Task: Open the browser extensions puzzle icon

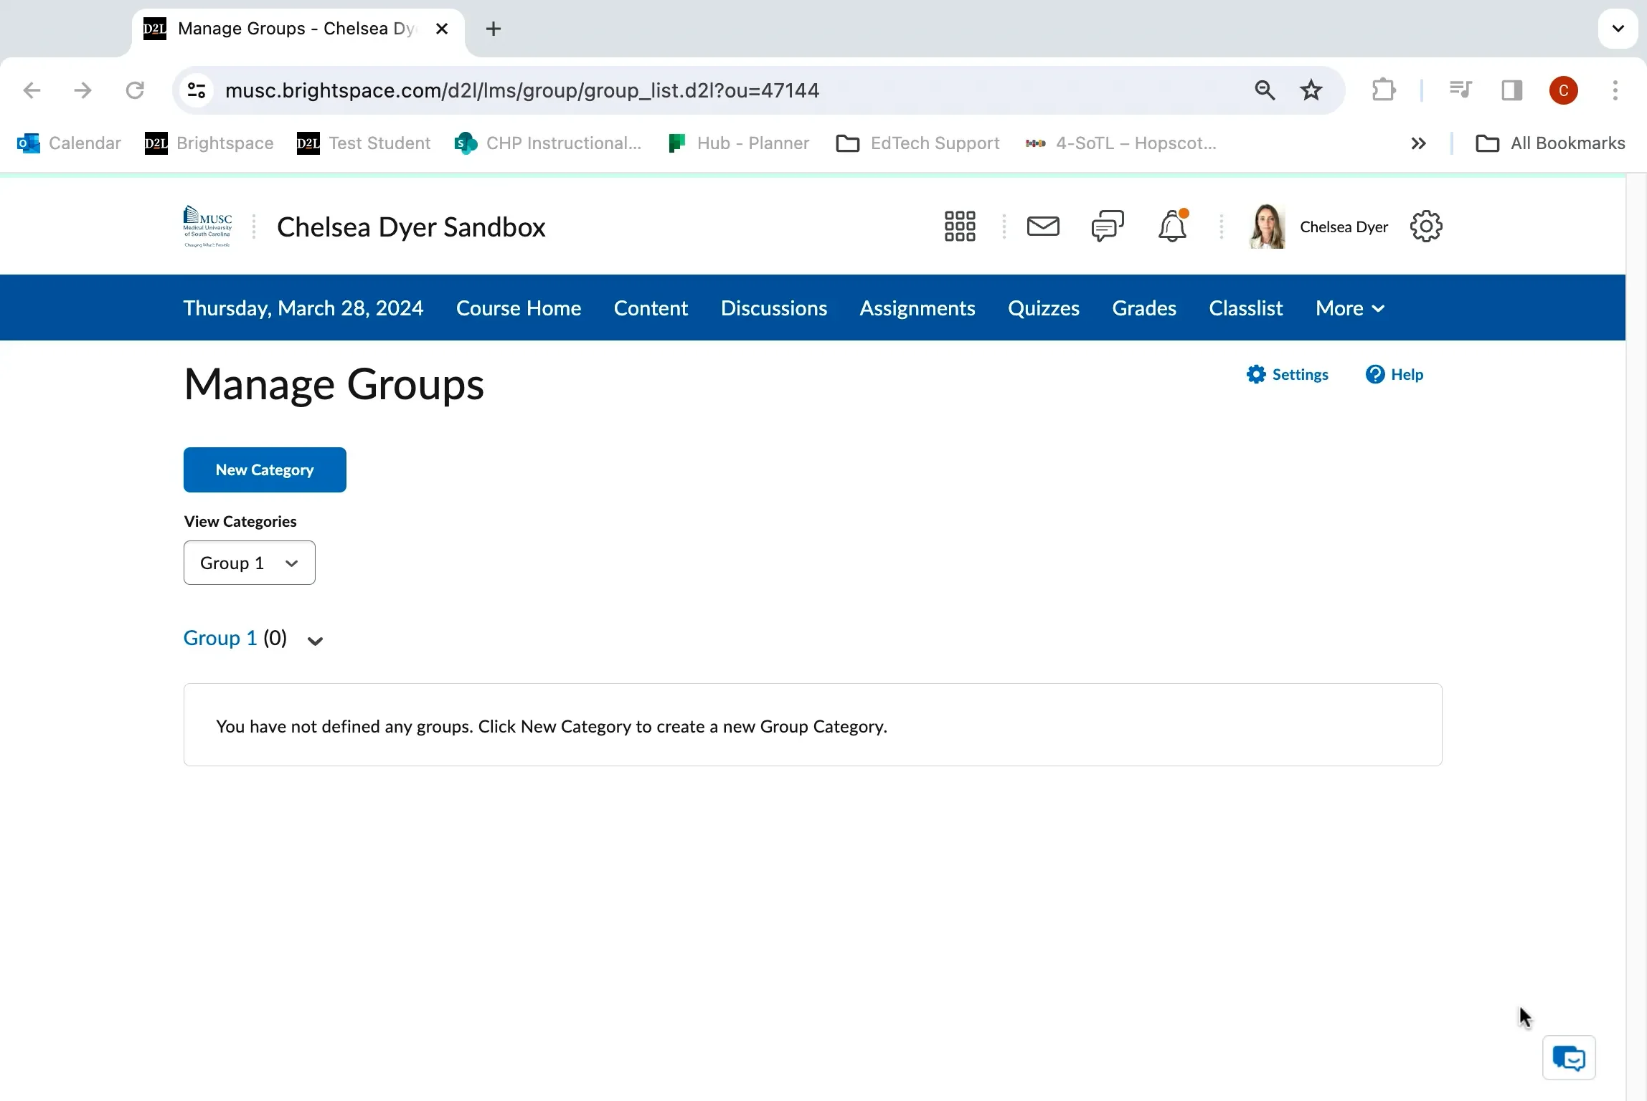Action: point(1384,90)
